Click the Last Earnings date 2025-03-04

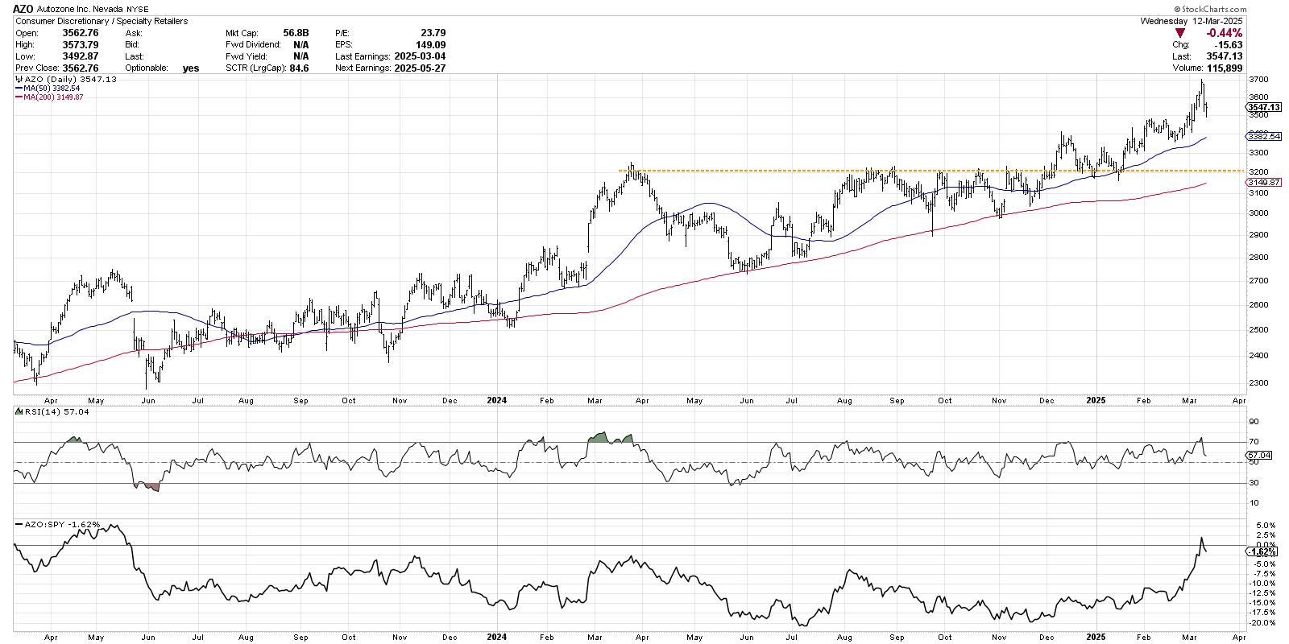coord(419,56)
